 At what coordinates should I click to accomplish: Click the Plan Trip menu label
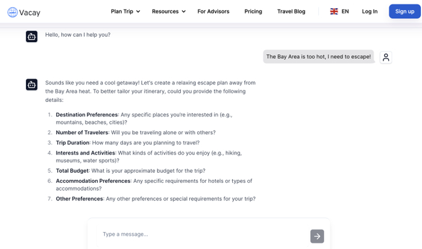coord(122,11)
